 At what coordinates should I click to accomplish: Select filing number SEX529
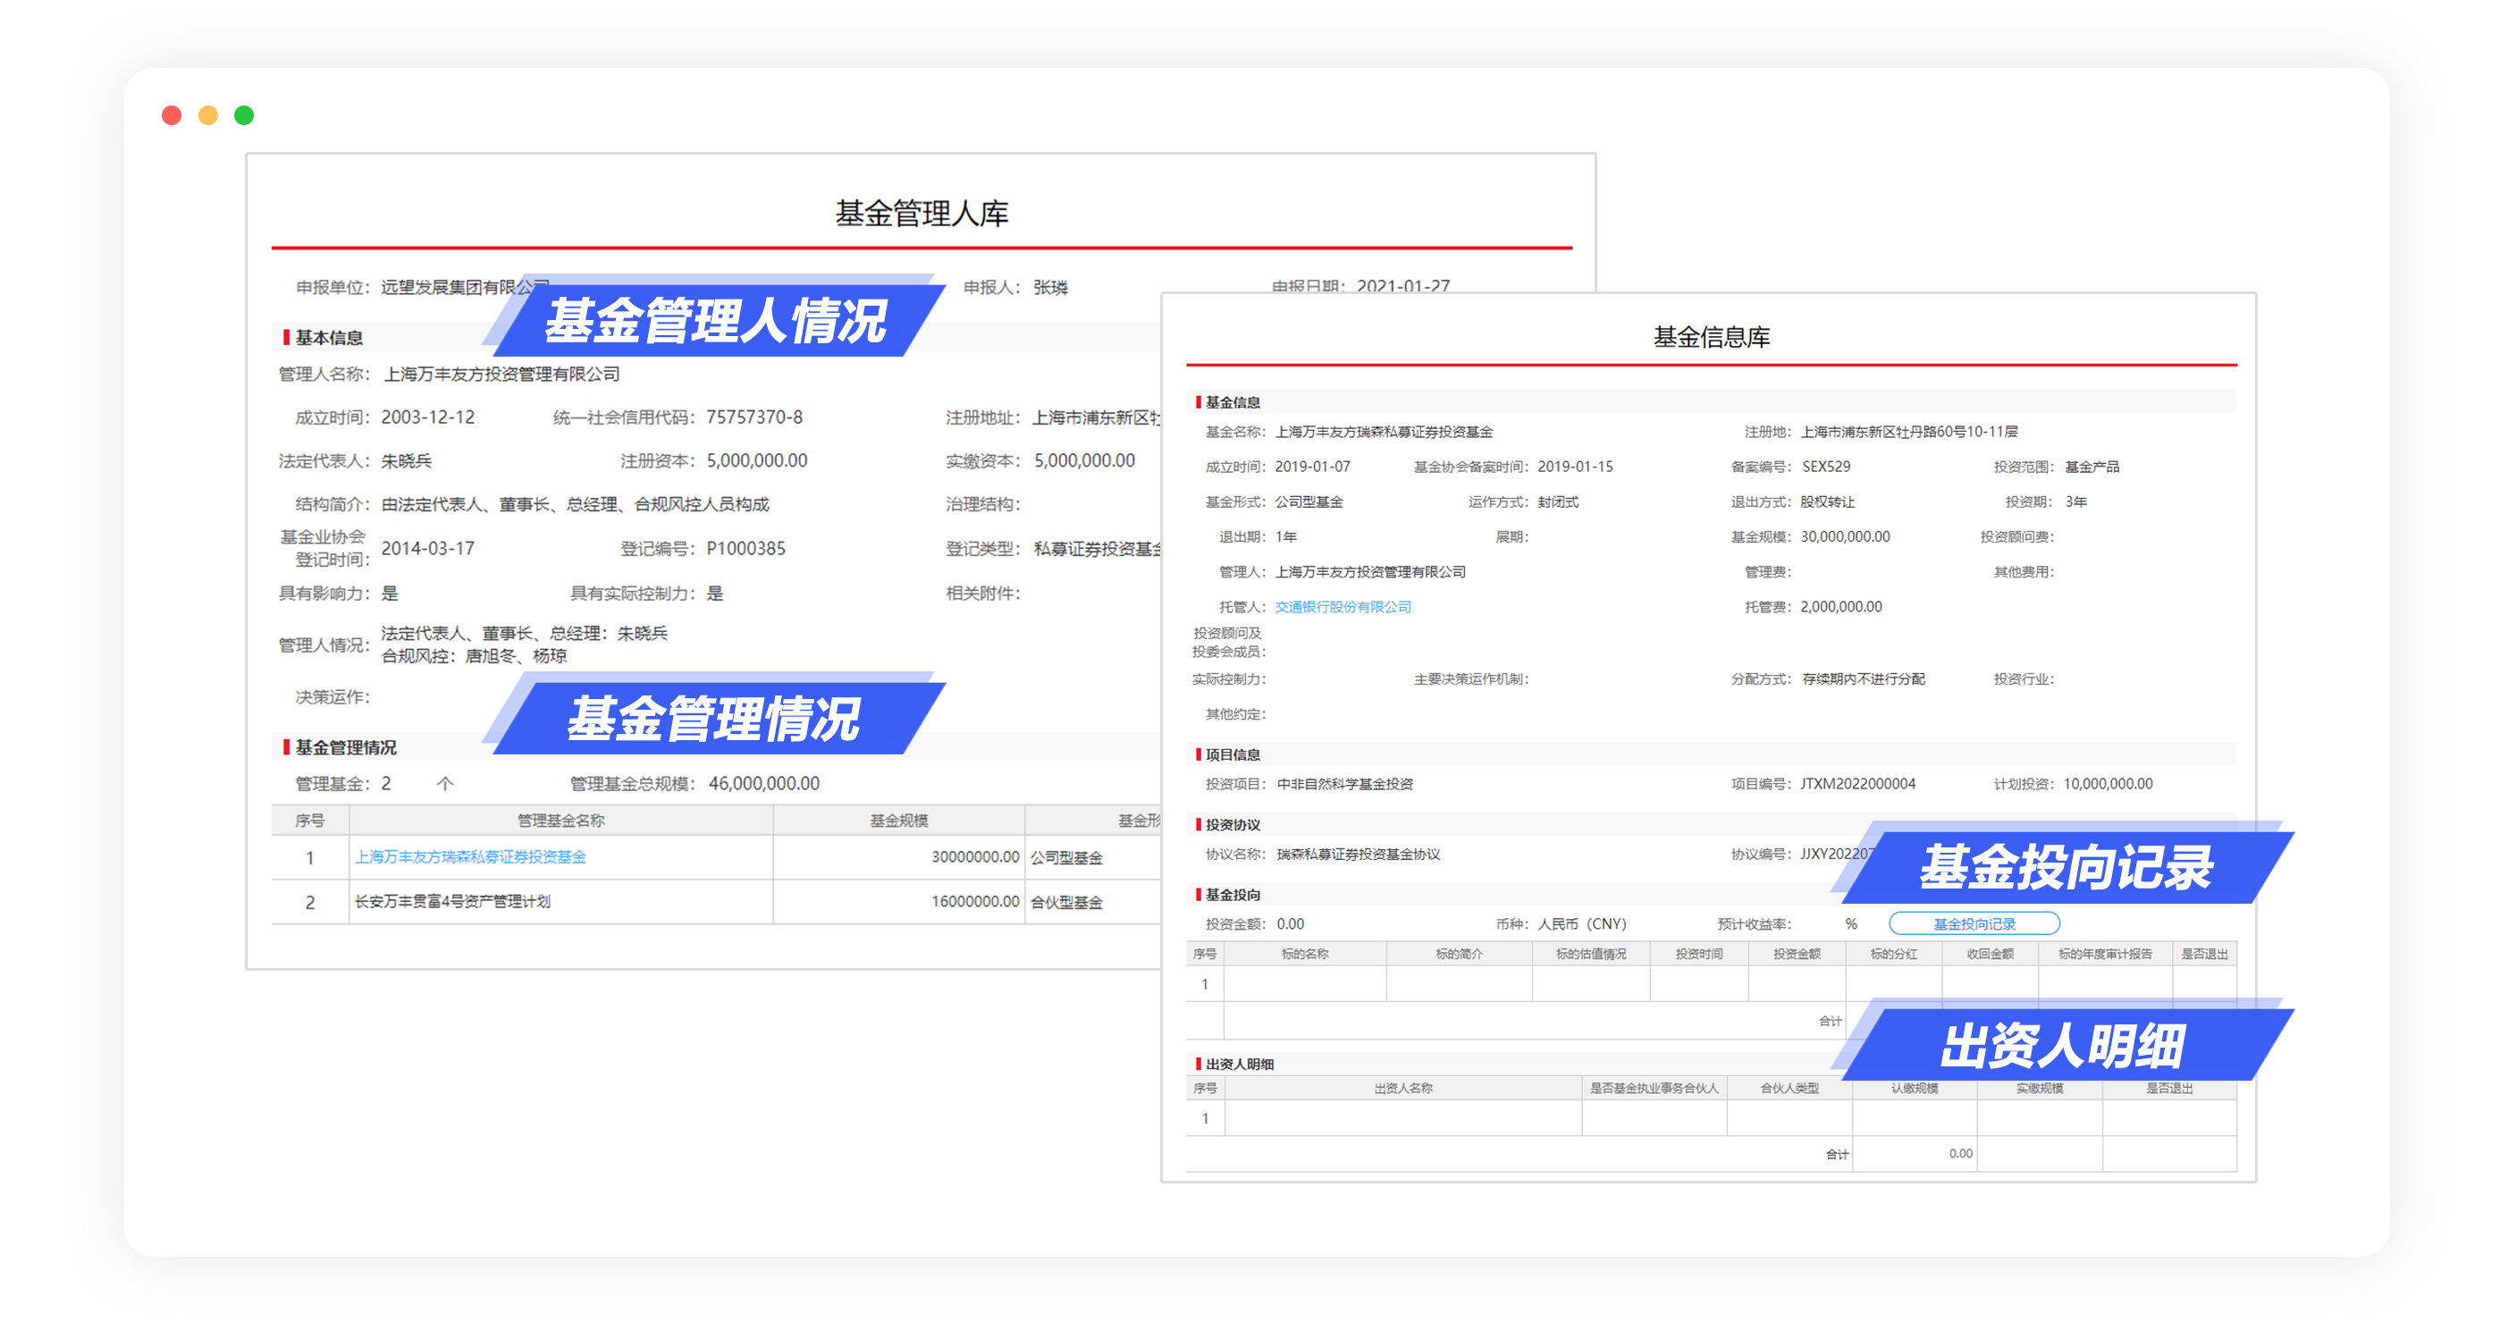(1826, 466)
